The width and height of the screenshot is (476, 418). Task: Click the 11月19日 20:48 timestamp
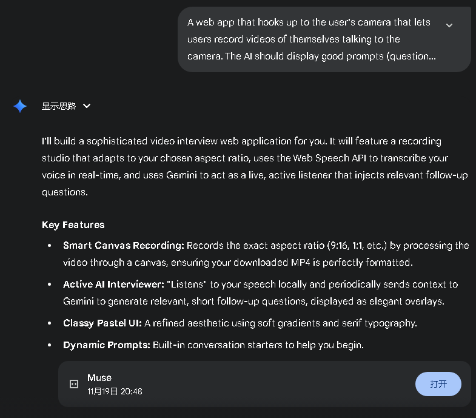click(x=115, y=391)
